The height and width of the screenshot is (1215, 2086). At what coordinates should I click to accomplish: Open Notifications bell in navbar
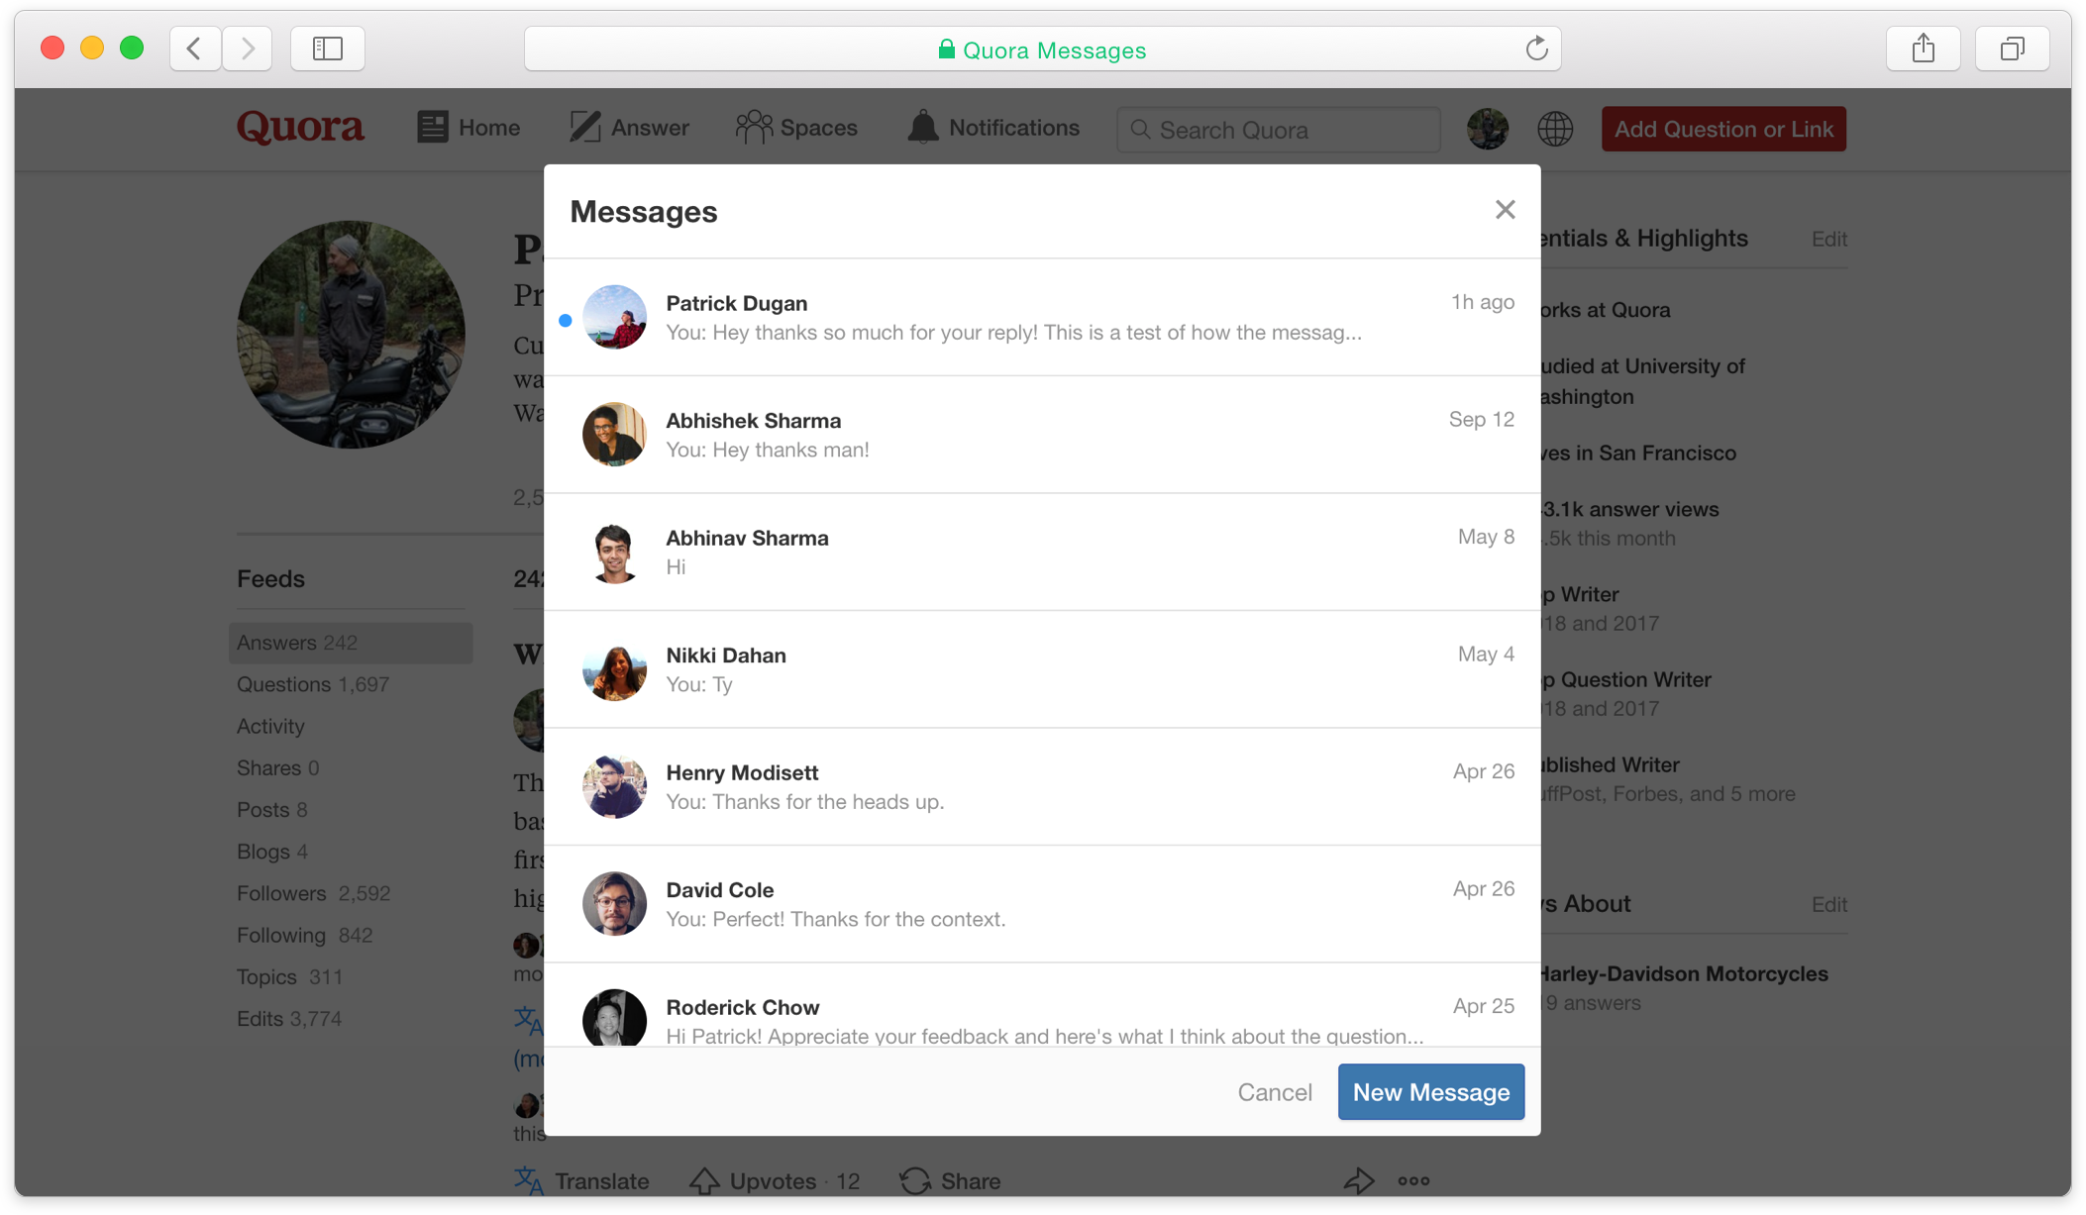993,128
